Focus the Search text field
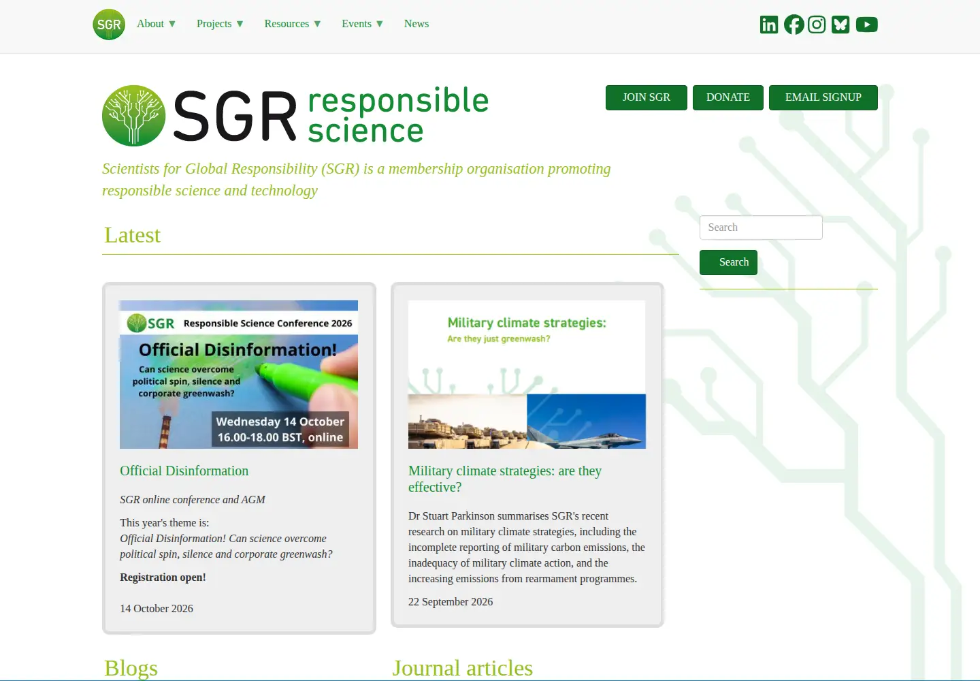The image size is (980, 681). pos(761,227)
